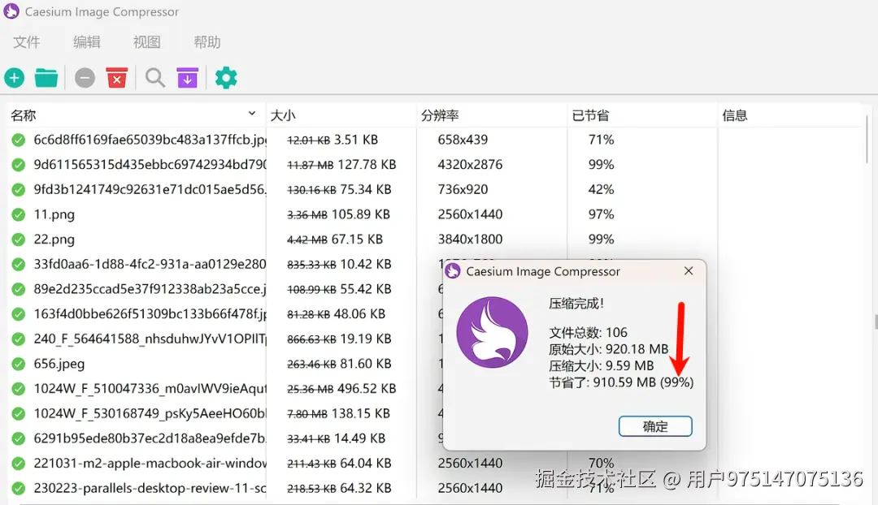The height and width of the screenshot is (505, 878).
Task: Click the green check icon beside 656.jpeg
Action: pos(19,364)
